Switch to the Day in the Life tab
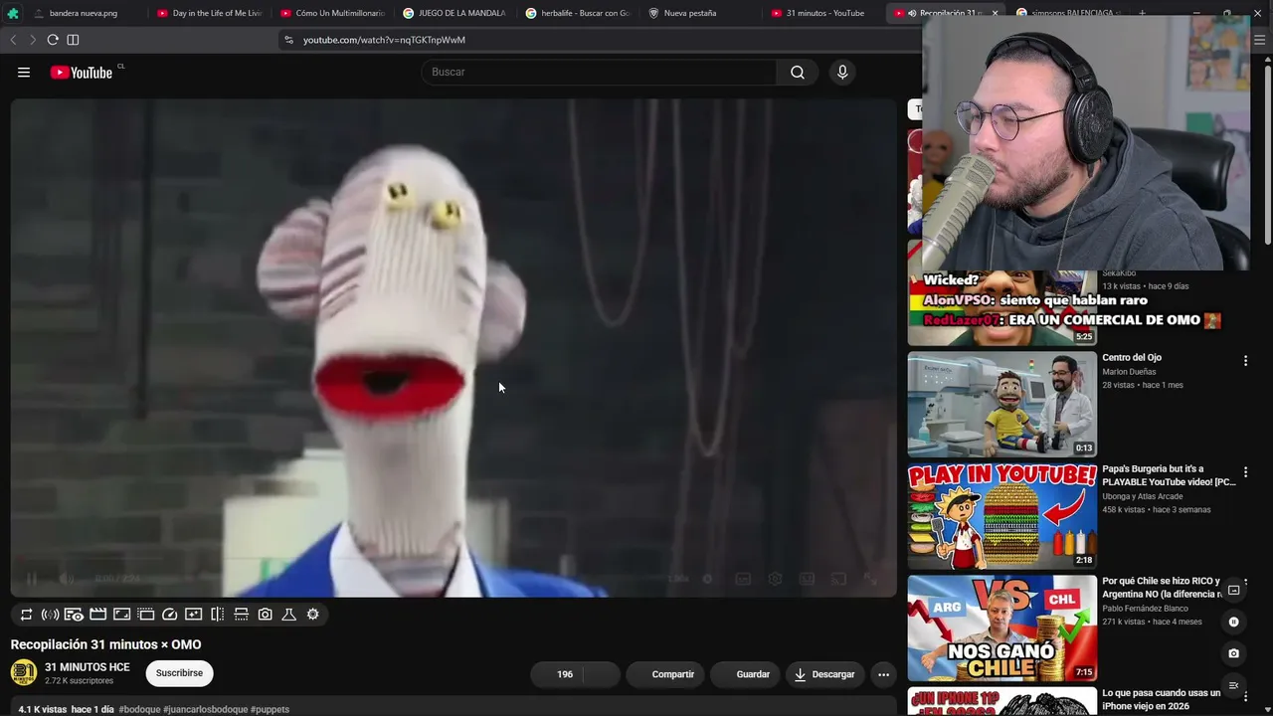This screenshot has width=1273, height=716. [x=210, y=13]
